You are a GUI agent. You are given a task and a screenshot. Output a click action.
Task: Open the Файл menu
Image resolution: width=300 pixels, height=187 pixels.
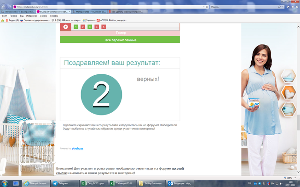pos(4,16)
